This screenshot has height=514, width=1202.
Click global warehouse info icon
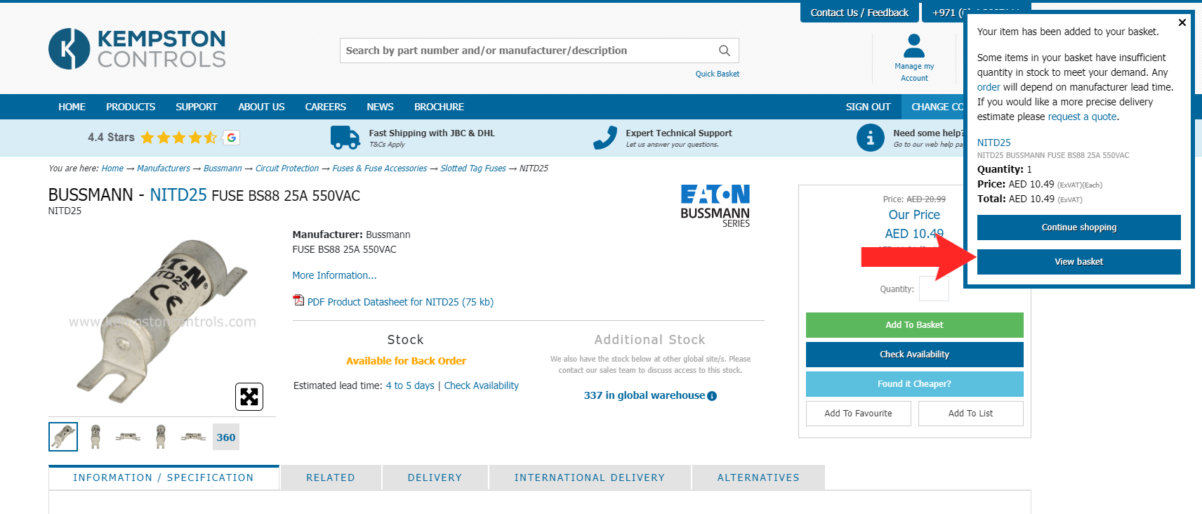[x=712, y=396]
